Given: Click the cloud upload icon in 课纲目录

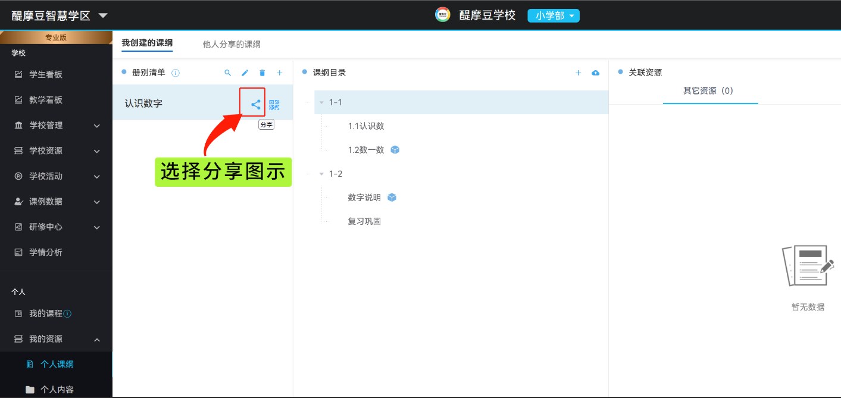Looking at the screenshot, I should coord(595,73).
